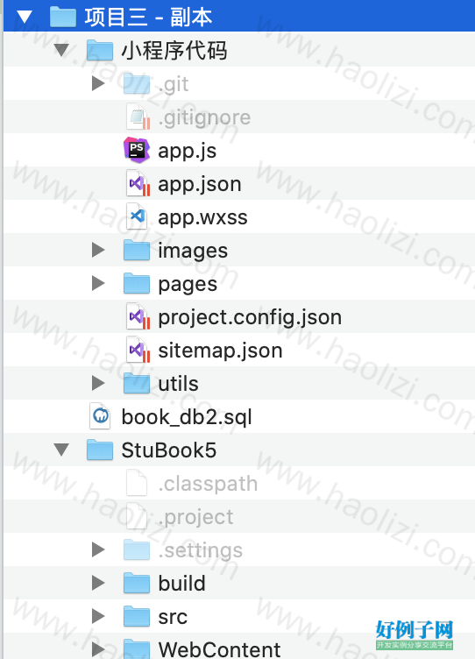Expand the .settings folder arrow
The image size is (475, 659).
[x=98, y=549]
